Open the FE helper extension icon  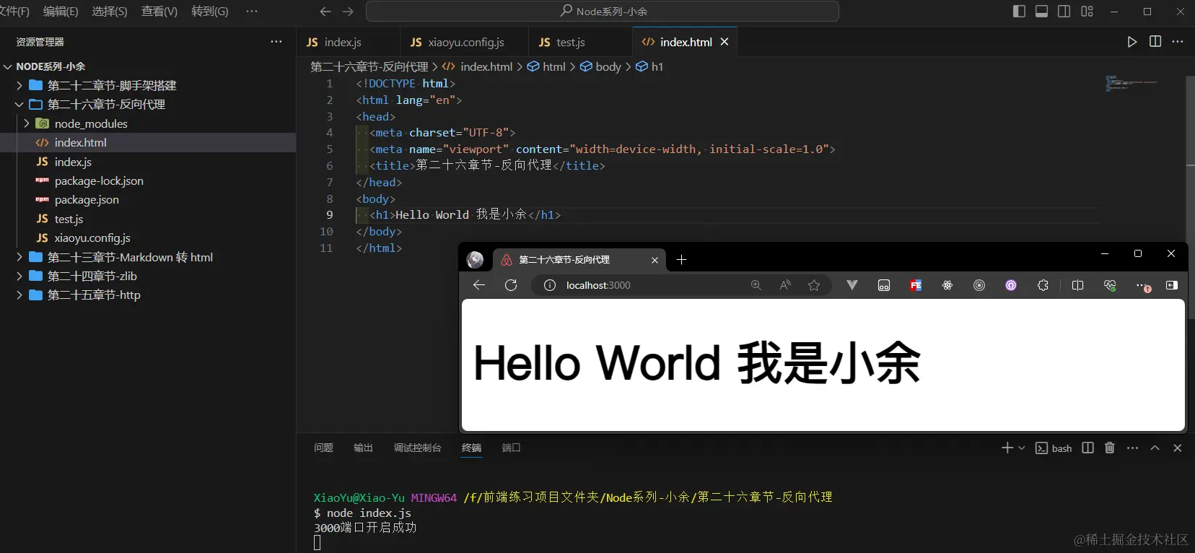(x=916, y=285)
